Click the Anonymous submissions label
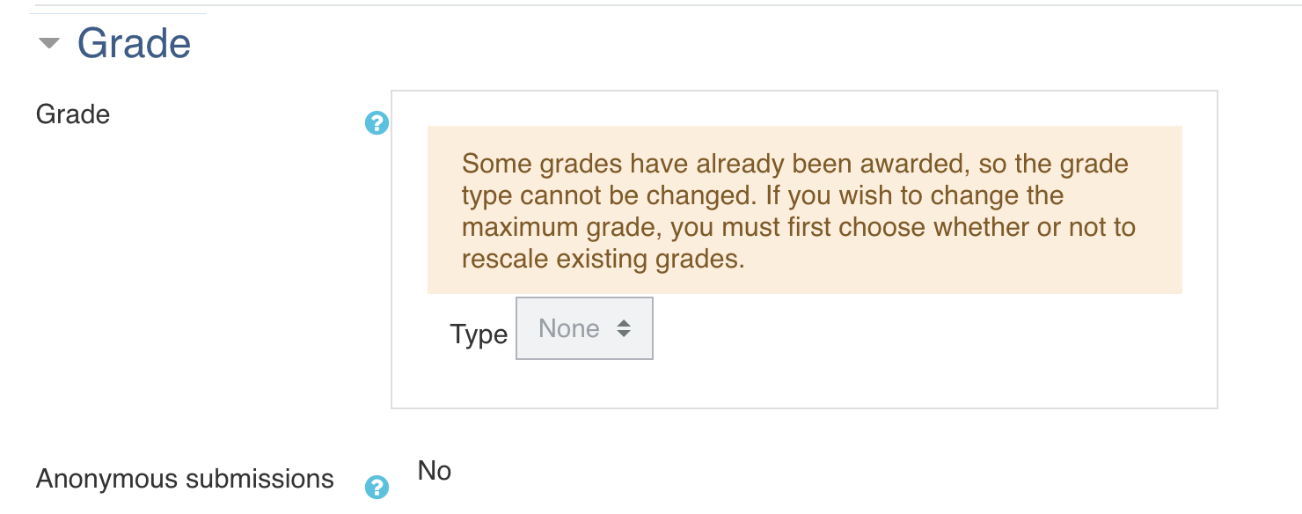1302x514 pixels. (x=185, y=479)
